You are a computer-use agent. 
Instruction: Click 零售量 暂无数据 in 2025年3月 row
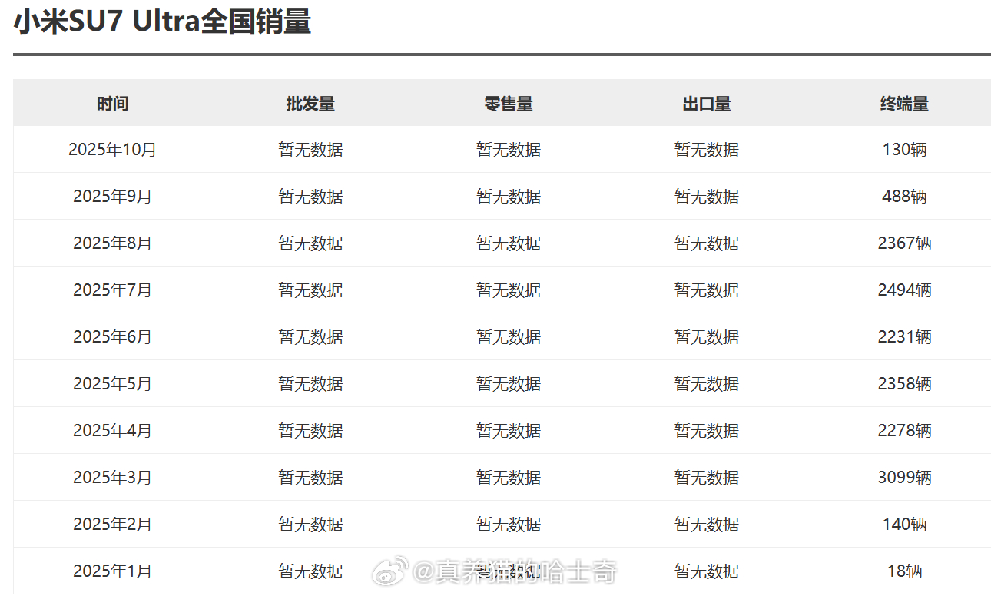[x=509, y=478]
